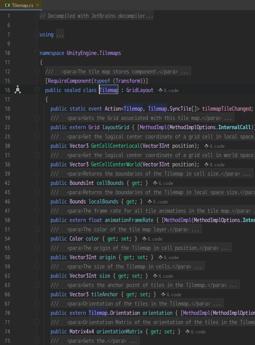Collapse the Tilemap class body on line 16
The image size is (255, 345).
(37, 90)
